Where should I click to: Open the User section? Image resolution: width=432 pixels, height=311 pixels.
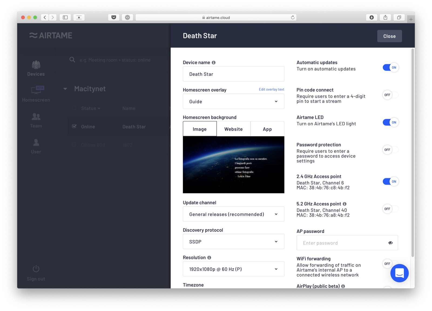point(36,146)
